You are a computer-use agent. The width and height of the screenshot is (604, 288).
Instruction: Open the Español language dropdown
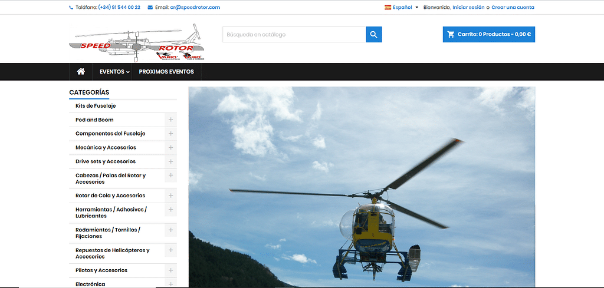pos(402,8)
